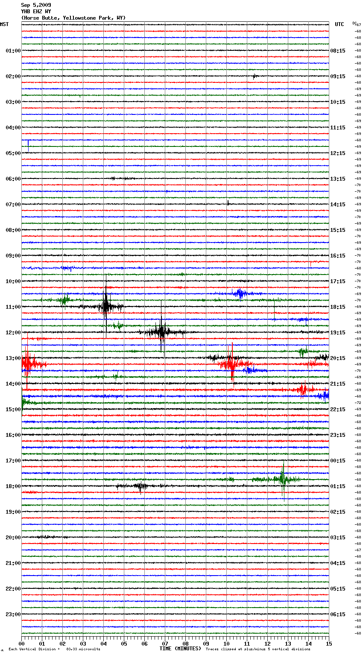Click the large black spike on the 11:00 trace
Screen dimensions: 363x655
click(105, 307)
